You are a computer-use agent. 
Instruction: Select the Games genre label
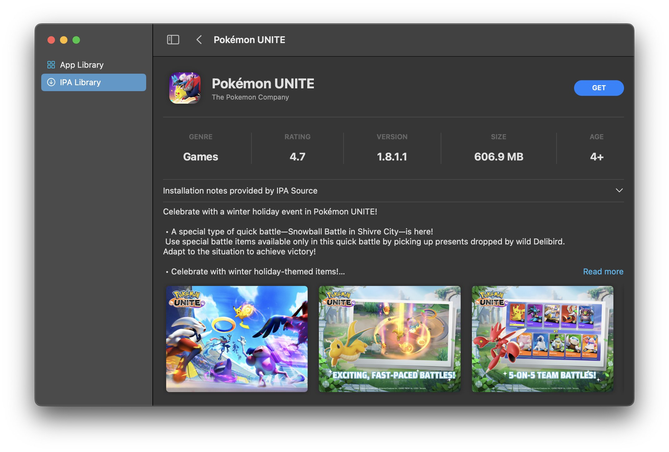201,156
